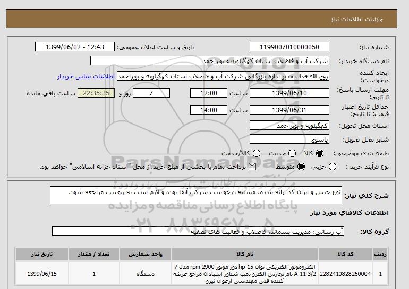Click the گروه کالا label

(374, 231)
